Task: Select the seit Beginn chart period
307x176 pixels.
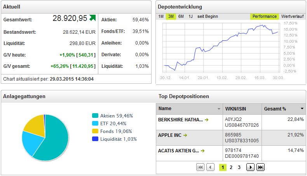Action: 208,16
